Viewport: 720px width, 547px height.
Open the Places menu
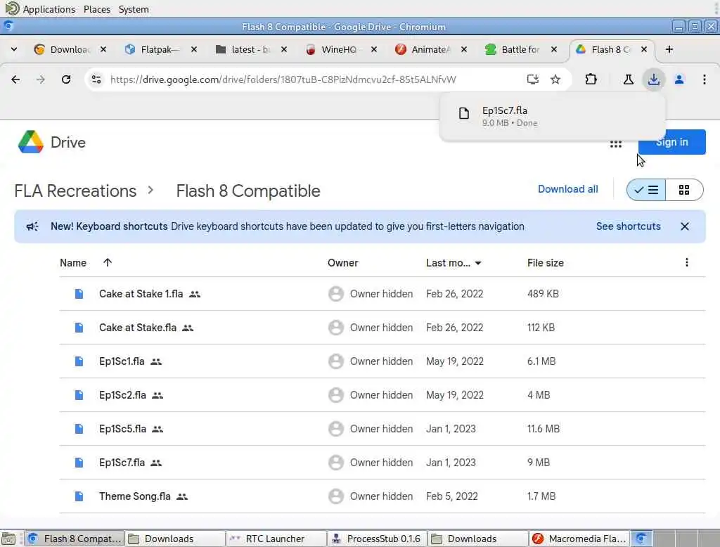click(97, 9)
